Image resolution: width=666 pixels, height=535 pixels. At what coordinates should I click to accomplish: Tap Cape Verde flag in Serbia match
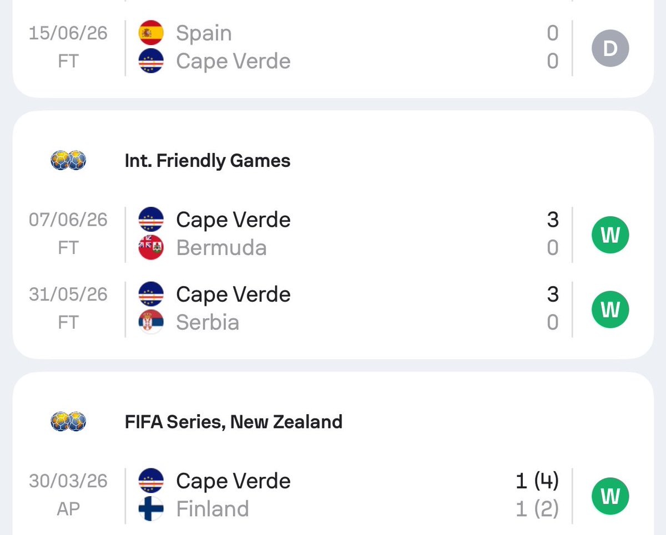[151, 294]
